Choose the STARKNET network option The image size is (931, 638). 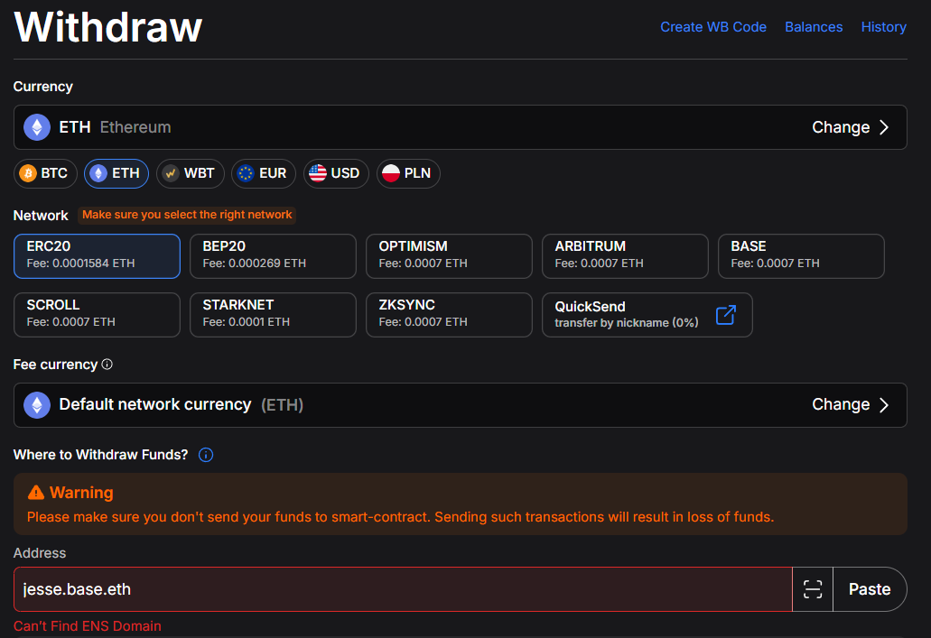pyautogui.click(x=273, y=315)
